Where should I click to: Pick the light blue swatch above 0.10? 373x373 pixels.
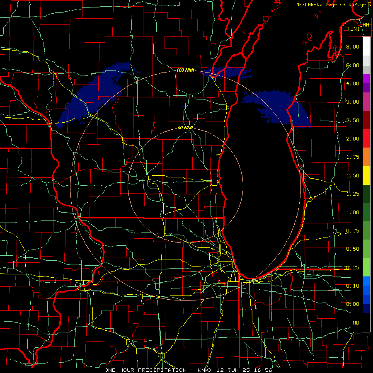point(366,281)
